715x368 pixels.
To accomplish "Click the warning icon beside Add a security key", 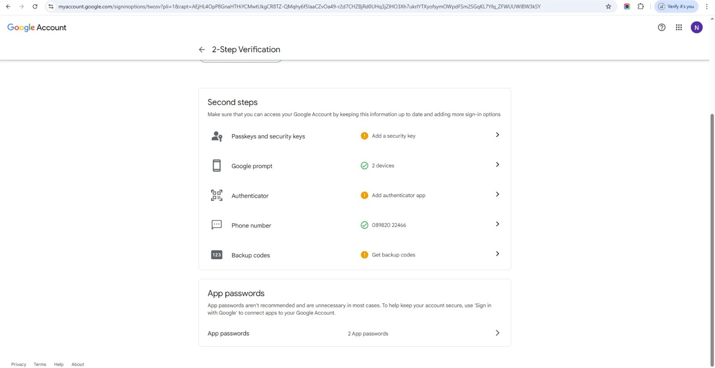I will click(x=365, y=136).
